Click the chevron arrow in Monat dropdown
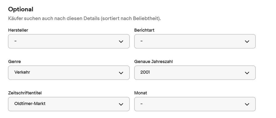 click(x=247, y=104)
